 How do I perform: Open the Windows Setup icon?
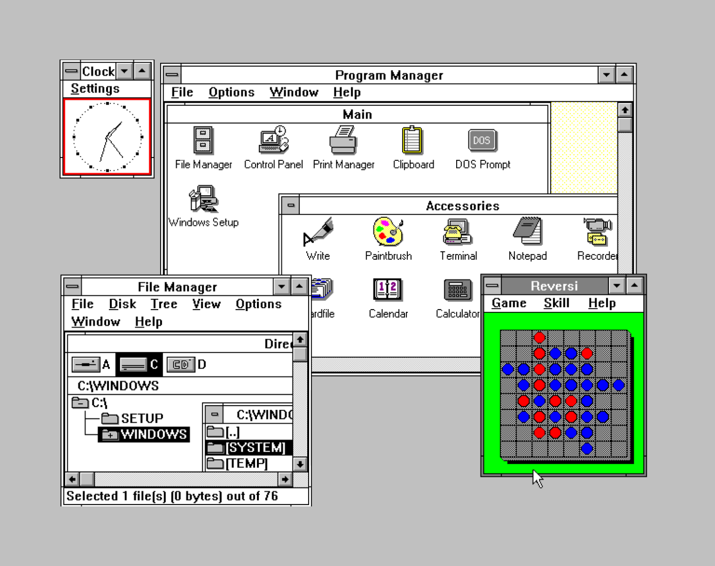tap(203, 199)
